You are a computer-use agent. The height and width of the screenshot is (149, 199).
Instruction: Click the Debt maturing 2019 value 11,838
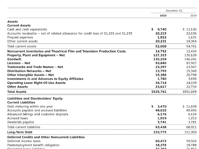coord(191,106)
